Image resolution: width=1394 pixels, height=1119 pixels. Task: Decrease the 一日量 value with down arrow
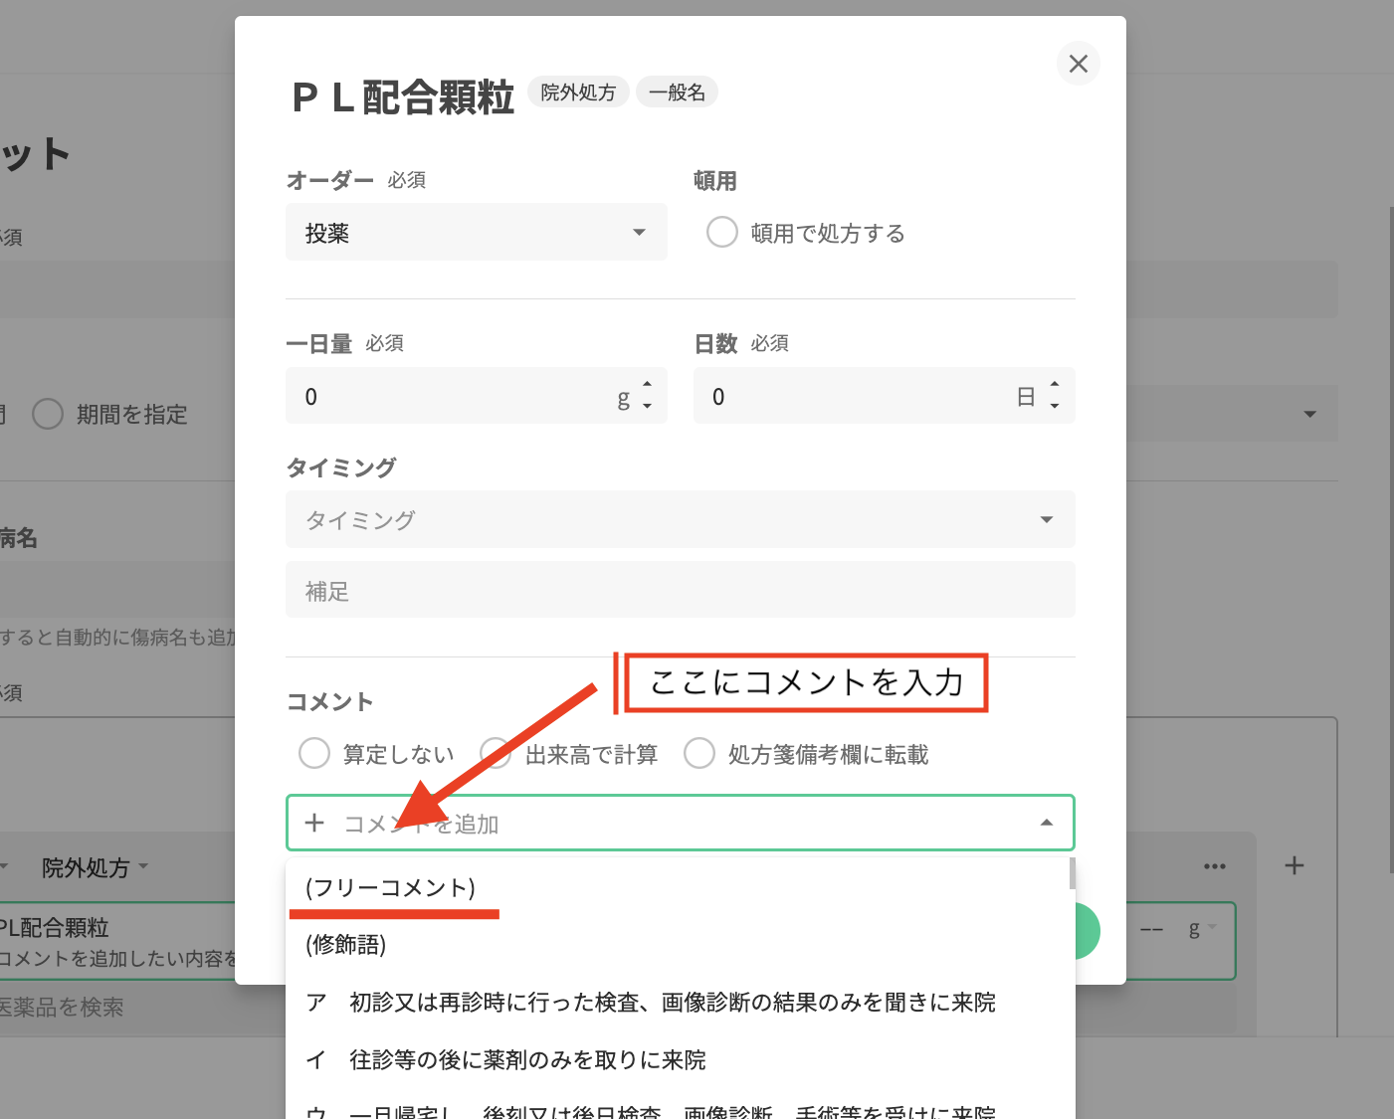(647, 407)
